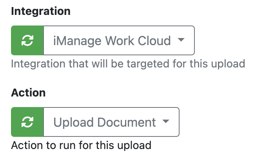Refresh the Integration list with green sync icon
The height and width of the screenshot is (160, 265).
[27, 40]
